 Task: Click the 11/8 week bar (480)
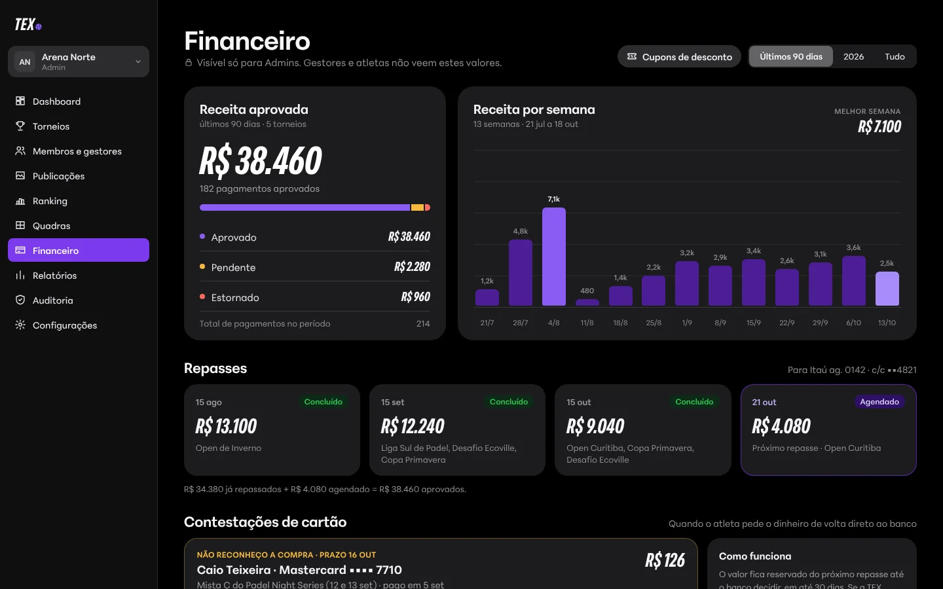tap(587, 302)
